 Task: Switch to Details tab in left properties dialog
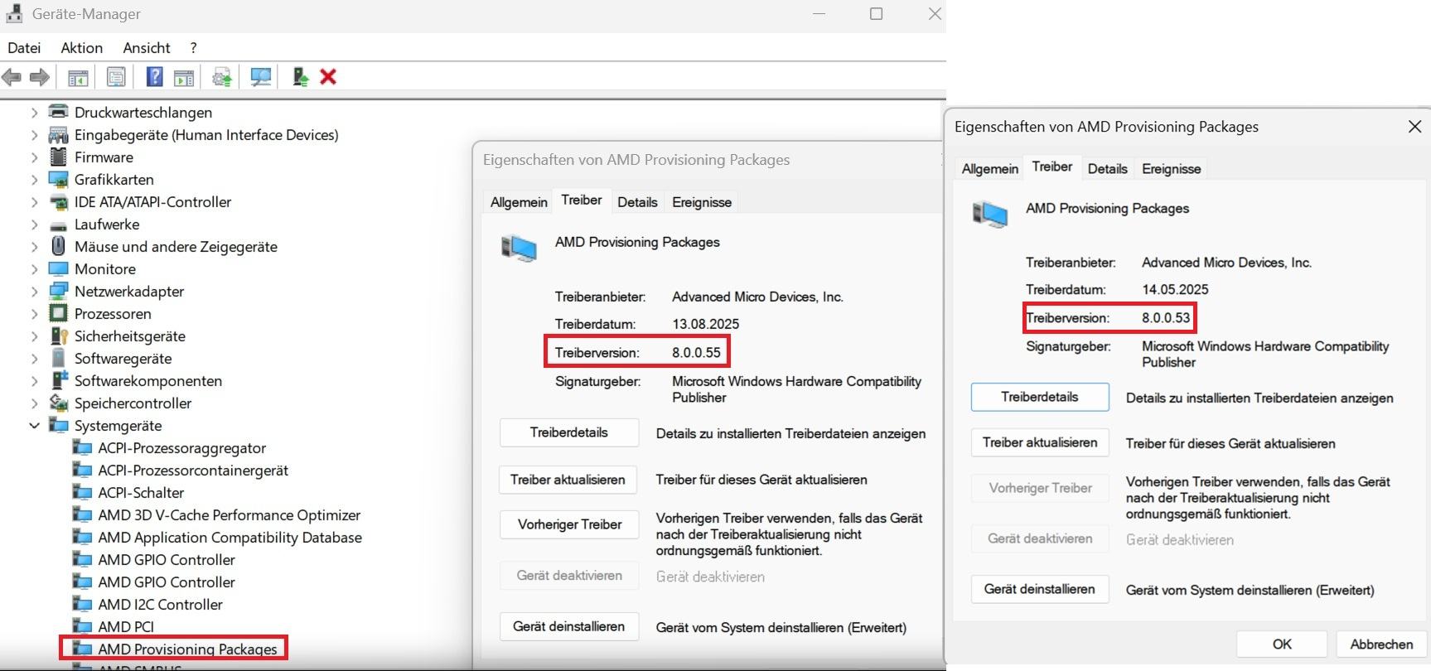click(637, 202)
